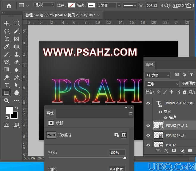Reset default foreground and background colors
The width and height of the screenshot is (196, 171).
(7, 117)
